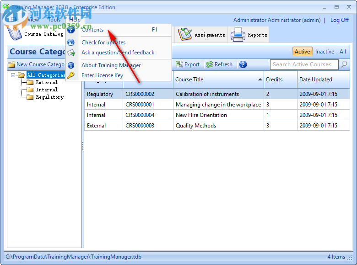Click the database path in status bar

click(73, 257)
